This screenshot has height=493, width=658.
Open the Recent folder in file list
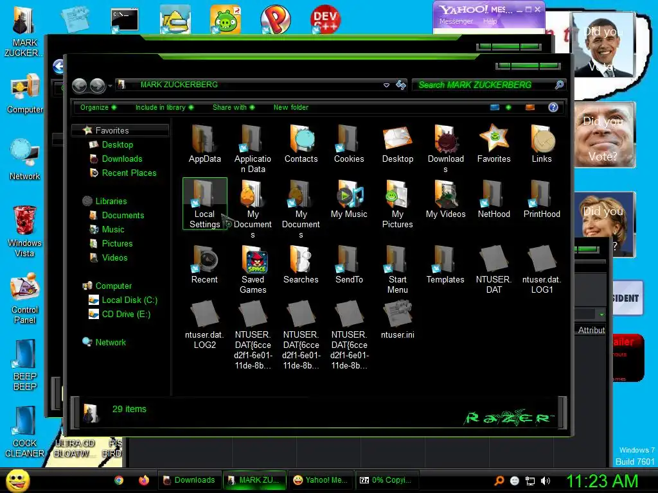pyautogui.click(x=204, y=264)
